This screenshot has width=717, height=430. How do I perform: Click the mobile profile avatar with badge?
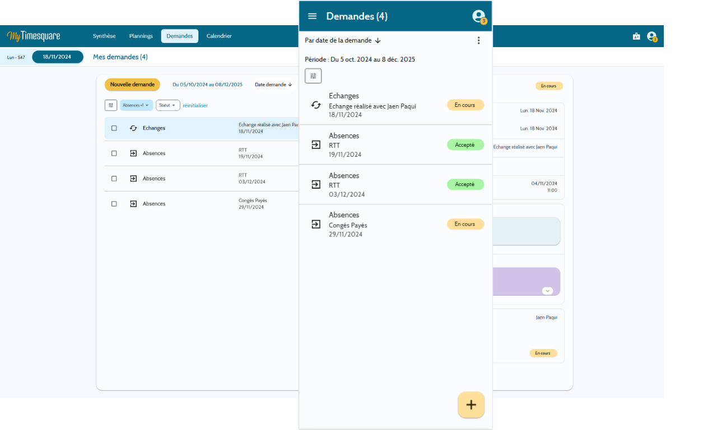point(478,17)
